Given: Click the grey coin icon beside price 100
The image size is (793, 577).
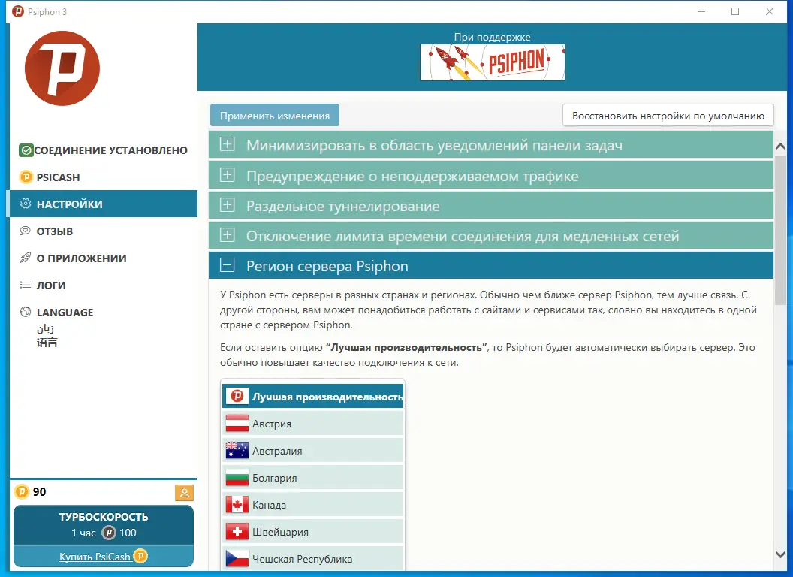Looking at the screenshot, I should (x=109, y=533).
